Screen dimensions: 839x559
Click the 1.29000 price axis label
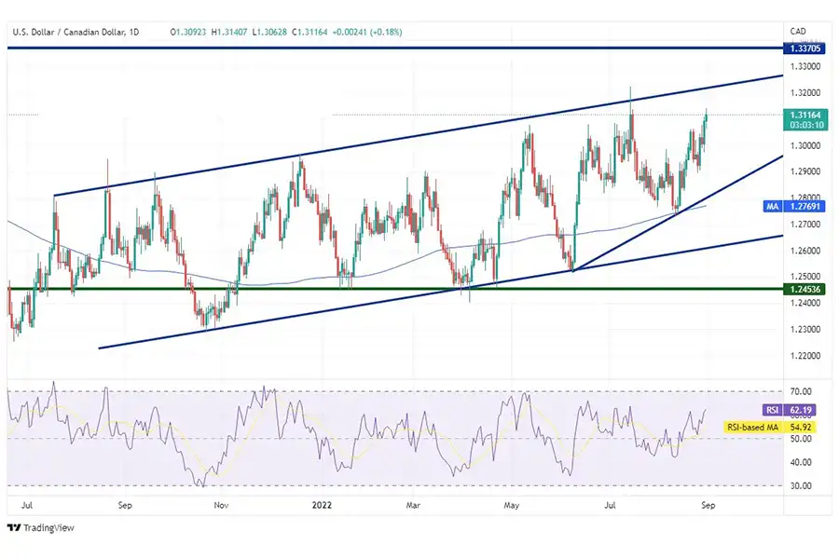pyautogui.click(x=805, y=171)
